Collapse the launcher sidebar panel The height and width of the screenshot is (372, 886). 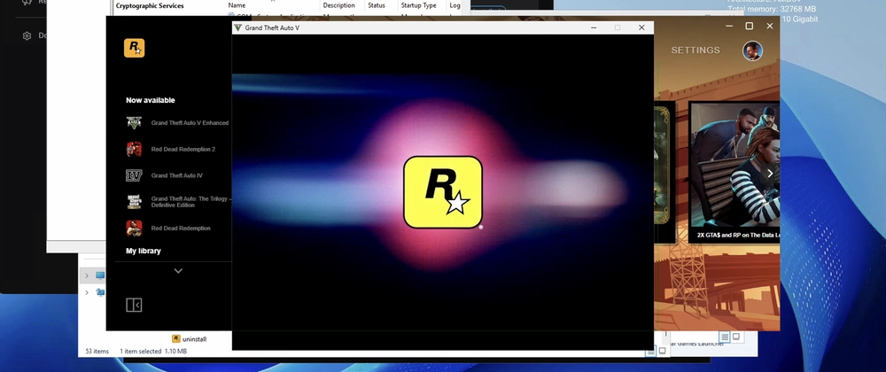pyautogui.click(x=134, y=305)
